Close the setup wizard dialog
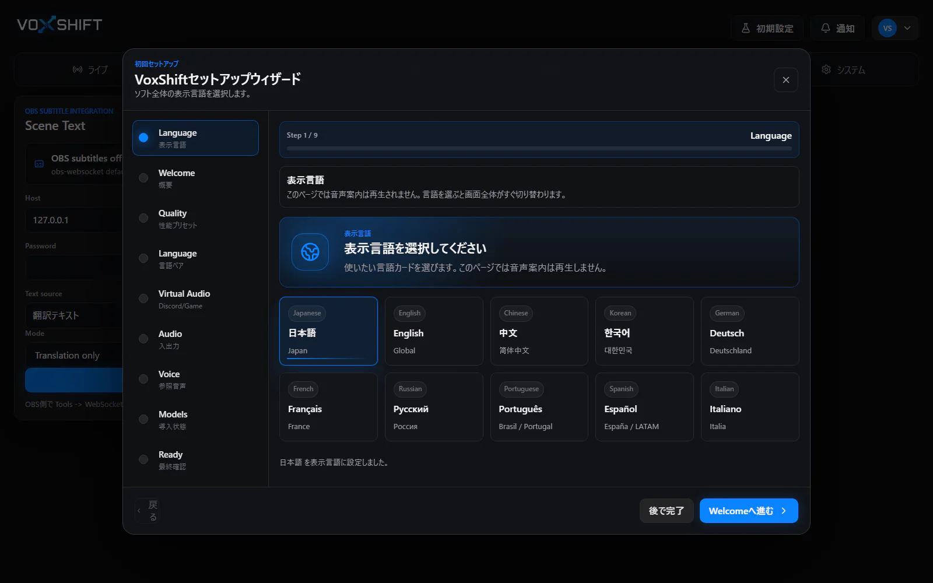The width and height of the screenshot is (933, 583). pos(786,80)
